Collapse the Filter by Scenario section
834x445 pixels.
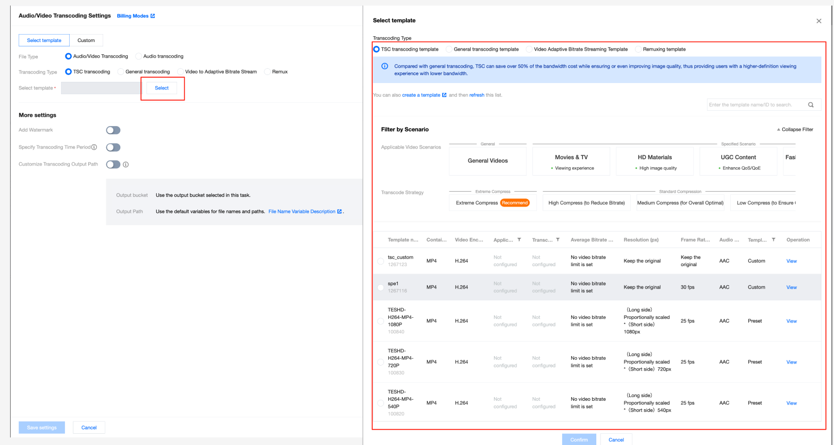795,129
